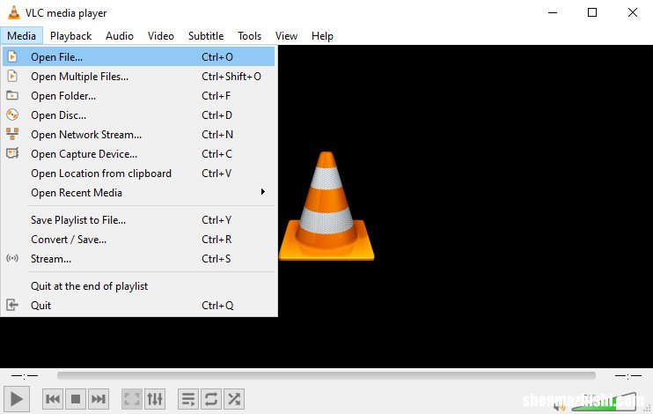653x414 pixels.
Task: Click the remaining time label
Action: [x=628, y=375]
